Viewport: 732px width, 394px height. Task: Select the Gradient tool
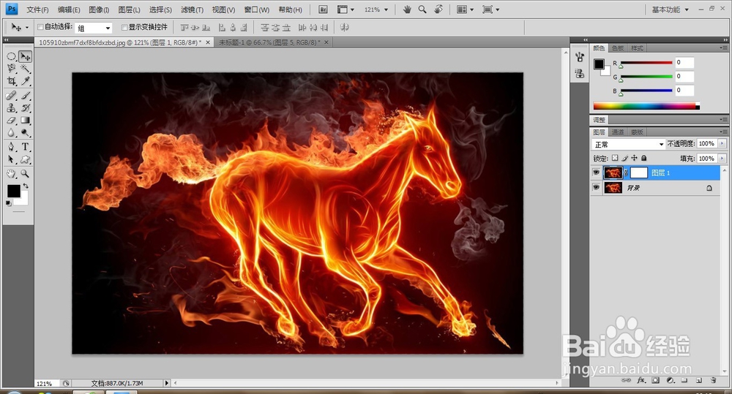(x=25, y=121)
